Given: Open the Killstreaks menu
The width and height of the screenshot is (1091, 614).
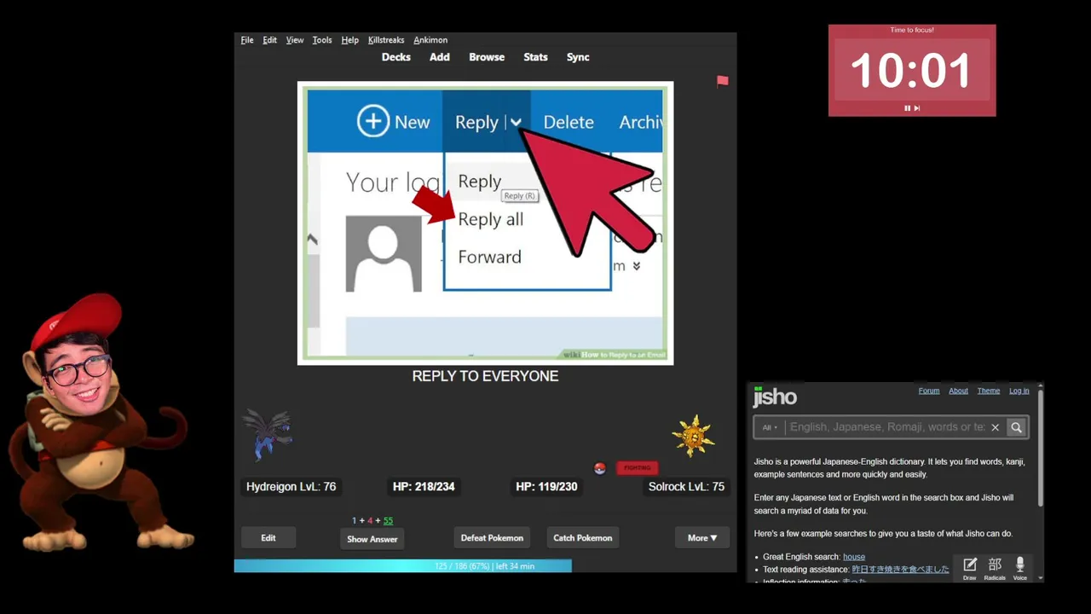Looking at the screenshot, I should [386, 40].
